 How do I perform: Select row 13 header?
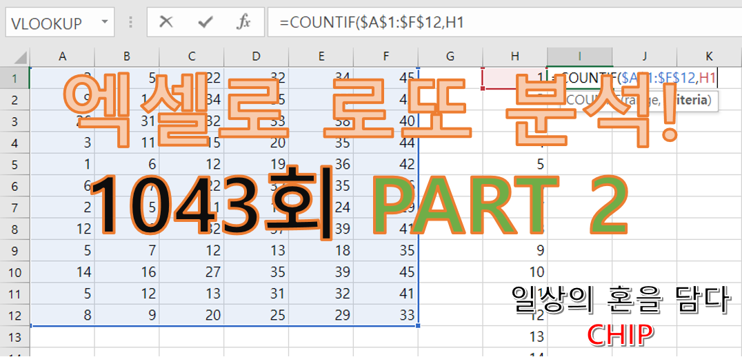(14, 336)
